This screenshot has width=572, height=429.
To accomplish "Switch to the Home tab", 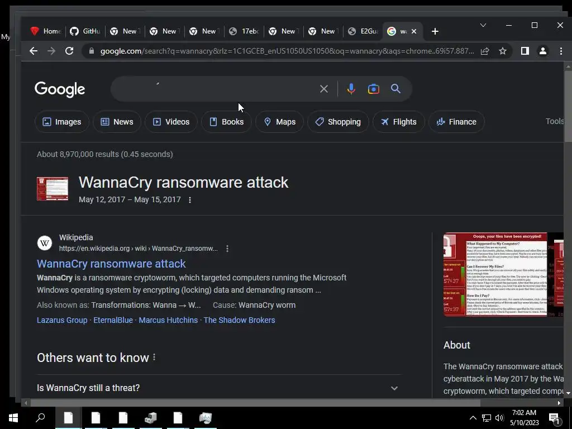I will coord(46,31).
